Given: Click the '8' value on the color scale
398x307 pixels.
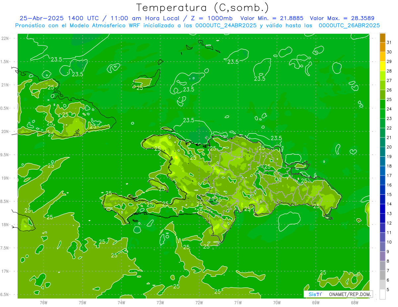Looking at the screenshot, I should click(x=388, y=261).
